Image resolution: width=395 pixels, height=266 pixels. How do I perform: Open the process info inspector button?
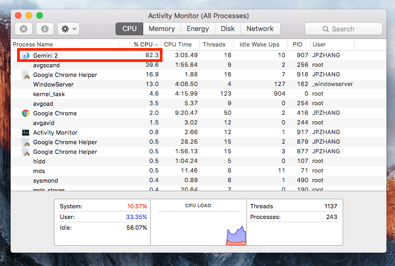45,29
